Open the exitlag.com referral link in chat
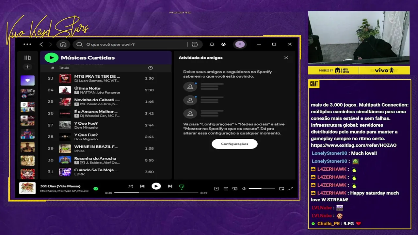The image size is (418, 235). [x=354, y=145]
